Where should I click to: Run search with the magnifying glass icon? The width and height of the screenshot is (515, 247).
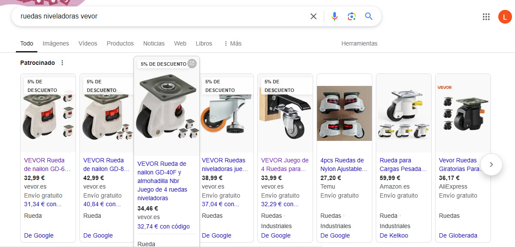tap(369, 16)
